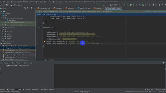Screen dimensions: 166x93
Task: Open the AVD Manager device icon
Action: click(159, 5)
